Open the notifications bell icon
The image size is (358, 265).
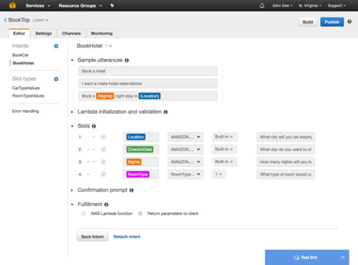[x=262, y=6]
